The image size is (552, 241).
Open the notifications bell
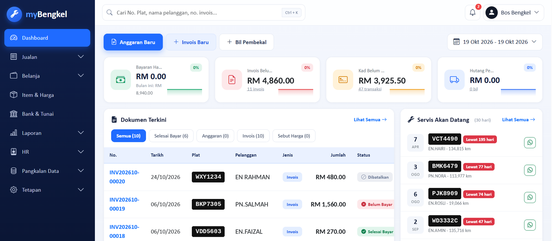tap(473, 13)
